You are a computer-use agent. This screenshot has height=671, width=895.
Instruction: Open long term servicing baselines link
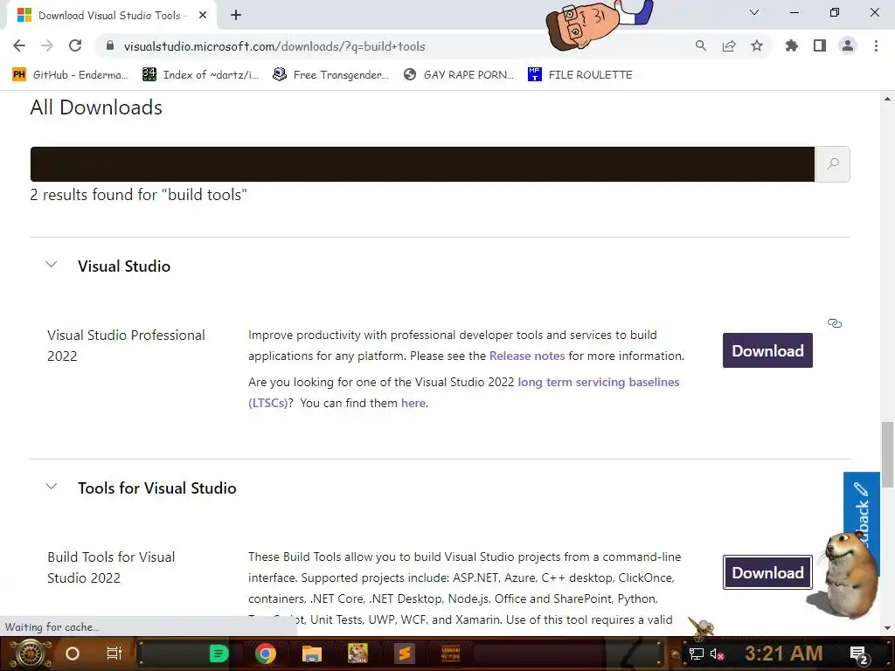[598, 383]
